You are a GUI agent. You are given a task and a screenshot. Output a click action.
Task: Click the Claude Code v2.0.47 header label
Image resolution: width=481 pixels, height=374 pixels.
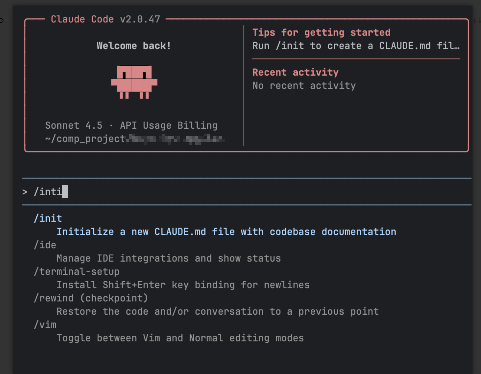pos(105,19)
